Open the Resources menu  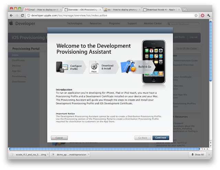tap(96, 23)
